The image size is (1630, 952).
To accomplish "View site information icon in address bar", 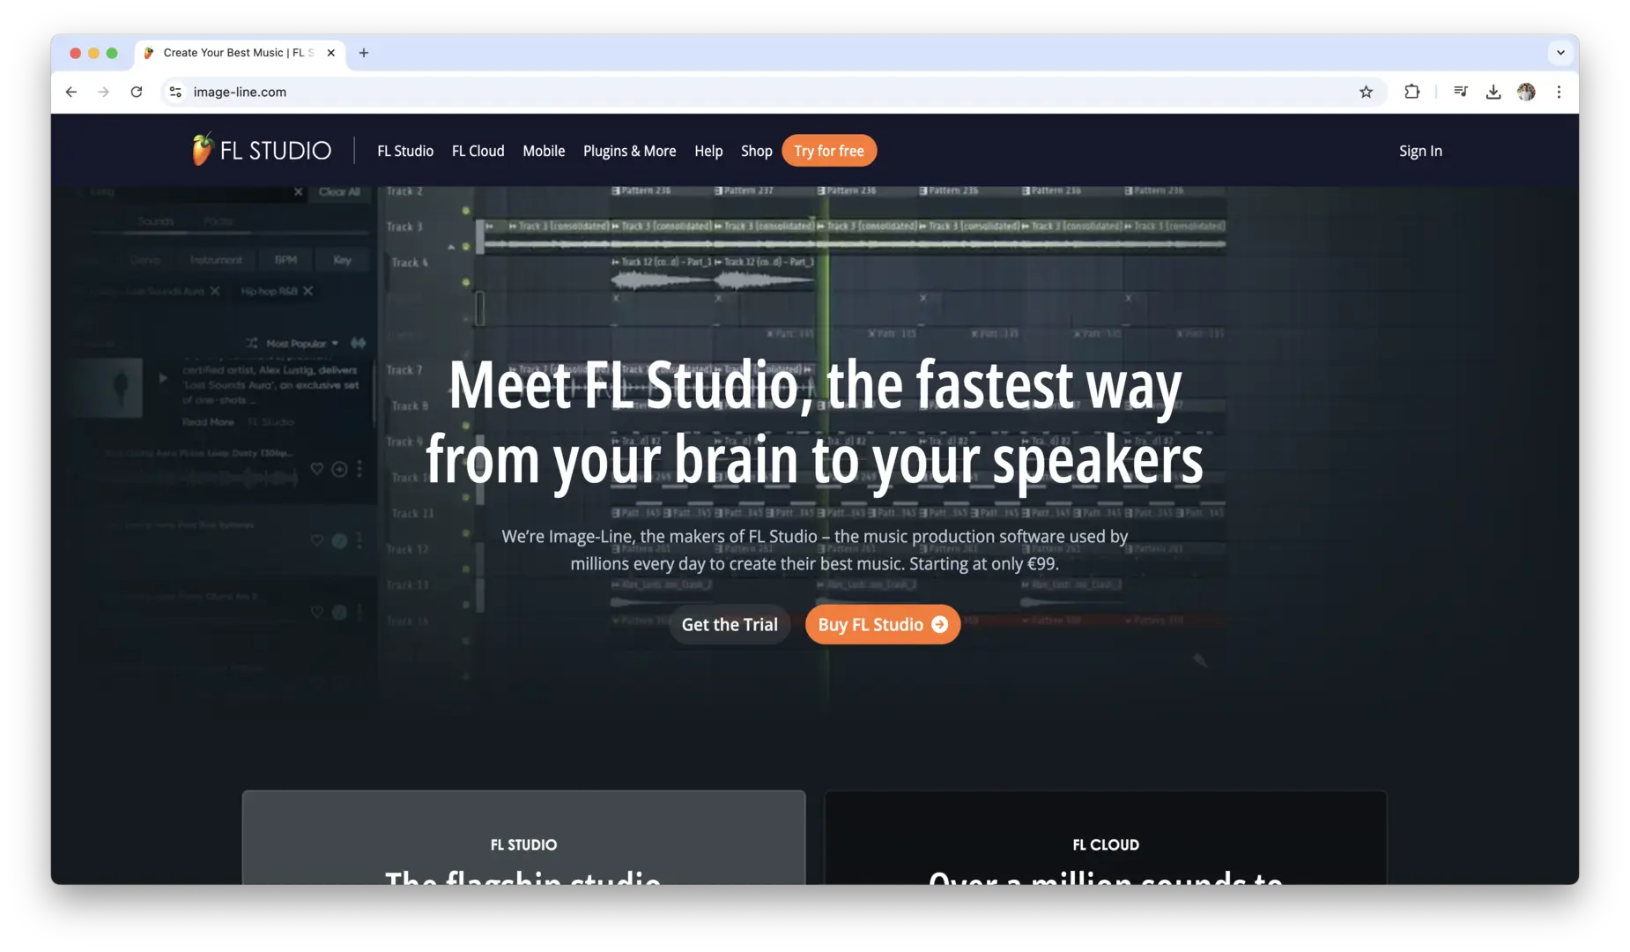I will 176,92.
